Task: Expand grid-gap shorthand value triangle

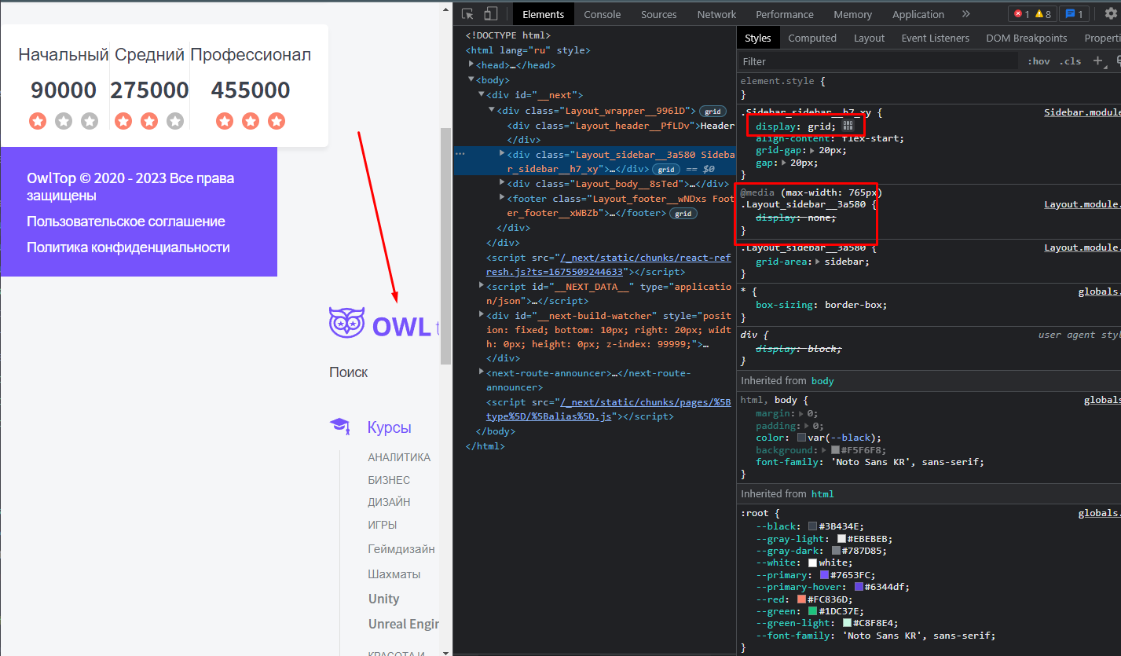Action: click(x=812, y=151)
